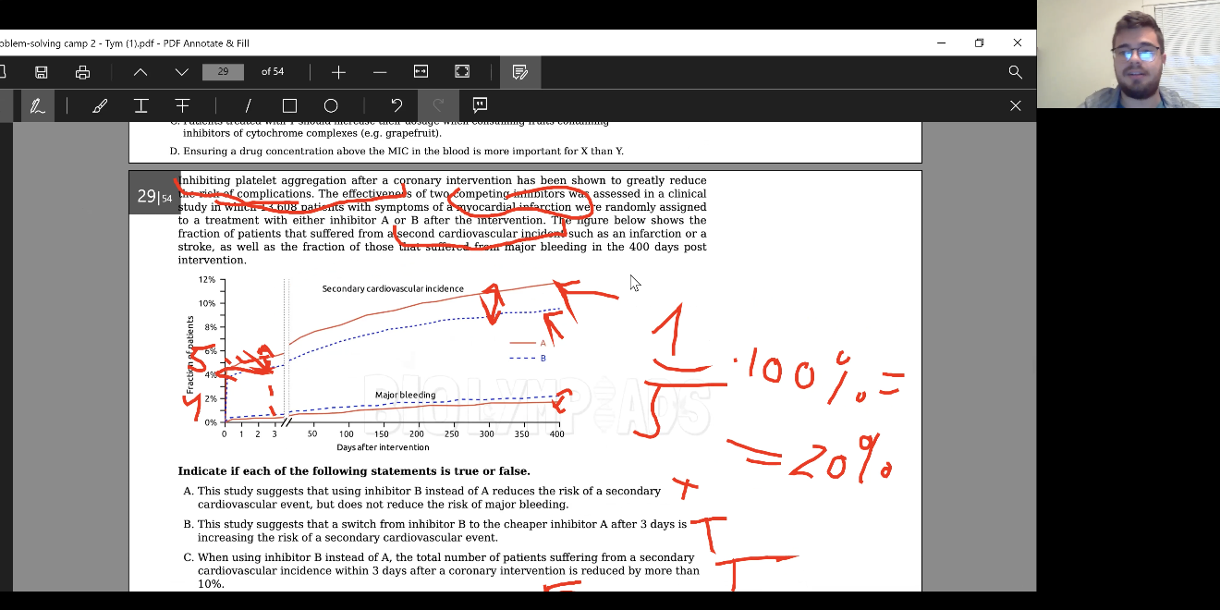This screenshot has width=1220, height=610.
Task: Select the line drawing tool
Action: click(x=248, y=105)
